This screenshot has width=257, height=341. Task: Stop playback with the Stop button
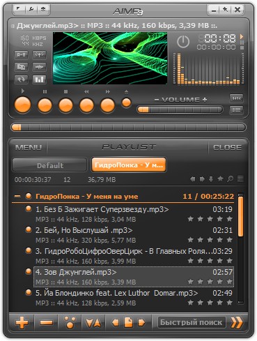tap(65, 105)
